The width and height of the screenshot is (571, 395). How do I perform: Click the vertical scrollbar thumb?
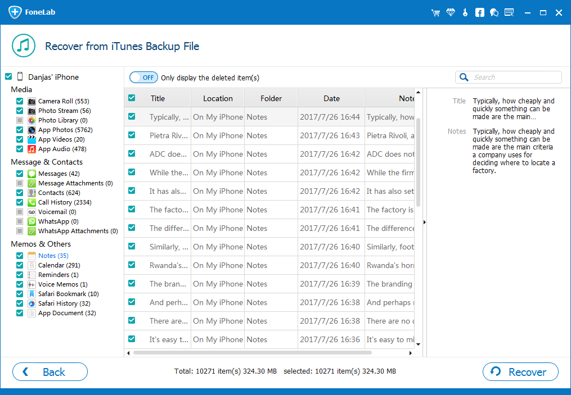419,162
